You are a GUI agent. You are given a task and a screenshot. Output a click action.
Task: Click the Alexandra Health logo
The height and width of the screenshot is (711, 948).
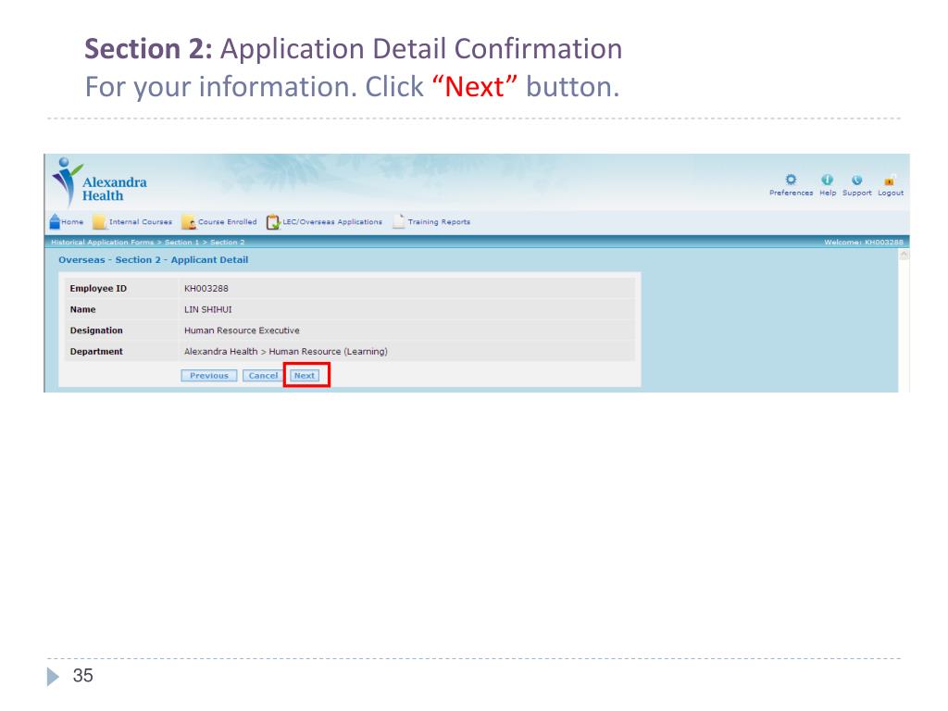coord(99,182)
